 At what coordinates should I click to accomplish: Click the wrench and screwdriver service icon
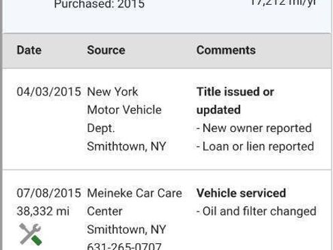tap(31, 234)
